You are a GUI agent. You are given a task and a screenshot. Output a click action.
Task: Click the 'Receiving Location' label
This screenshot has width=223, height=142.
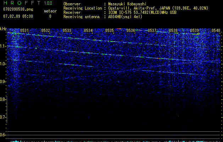(x=83, y=8)
